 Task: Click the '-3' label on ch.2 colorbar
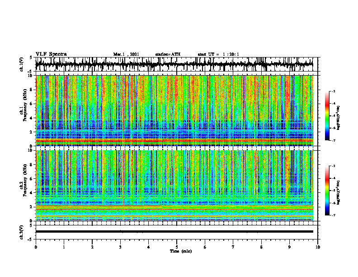pyautogui.click(x=333, y=166)
